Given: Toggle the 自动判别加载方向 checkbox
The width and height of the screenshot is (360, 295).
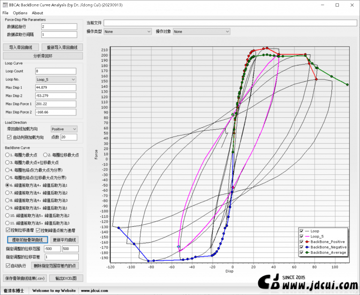Looking at the screenshot, I should [x=9, y=137].
